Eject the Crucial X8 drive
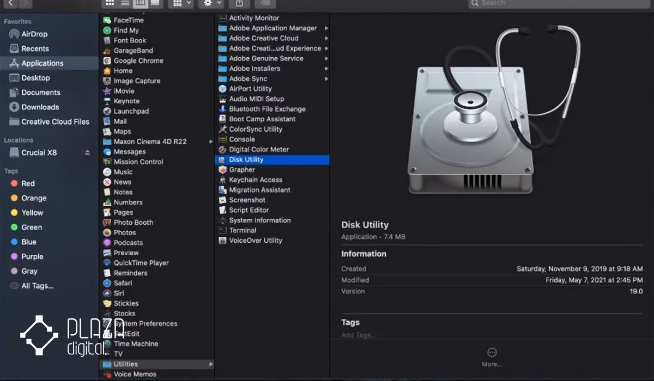 pyautogui.click(x=87, y=153)
